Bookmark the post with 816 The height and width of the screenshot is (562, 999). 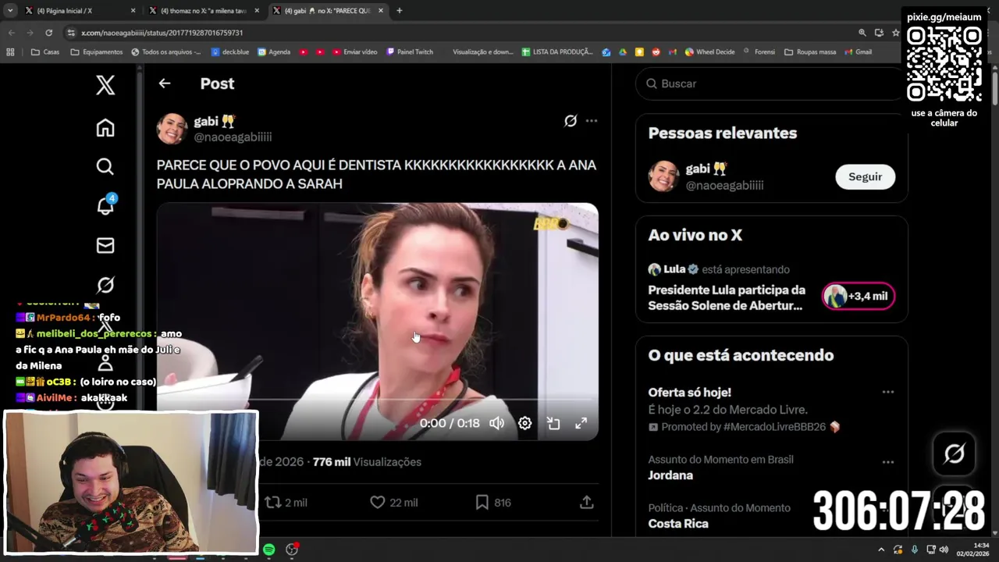[x=493, y=503]
